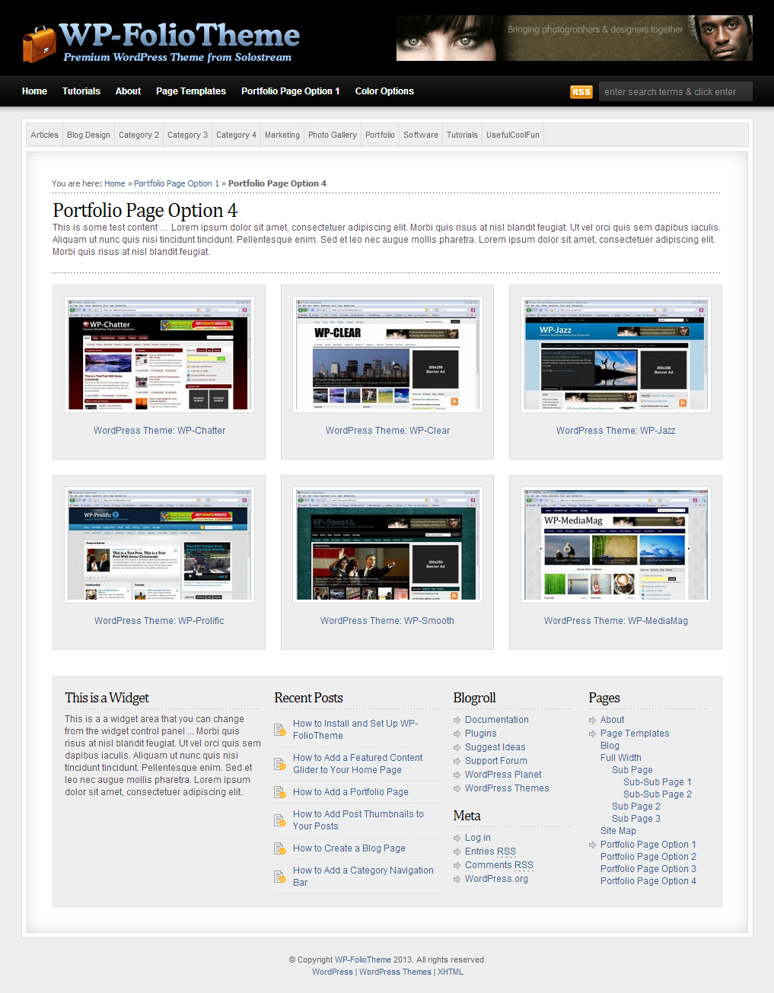This screenshot has height=993, width=774.
Task: Click the arrow bullet next to Entries RSS
Action: pos(457,851)
